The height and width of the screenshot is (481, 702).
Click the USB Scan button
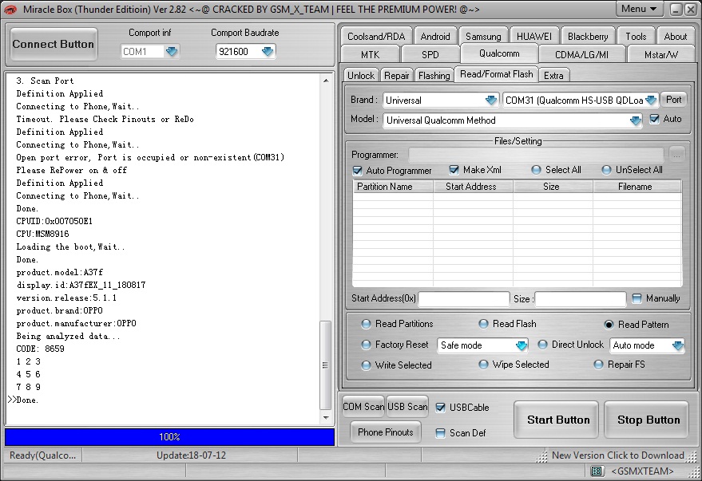pyautogui.click(x=407, y=406)
